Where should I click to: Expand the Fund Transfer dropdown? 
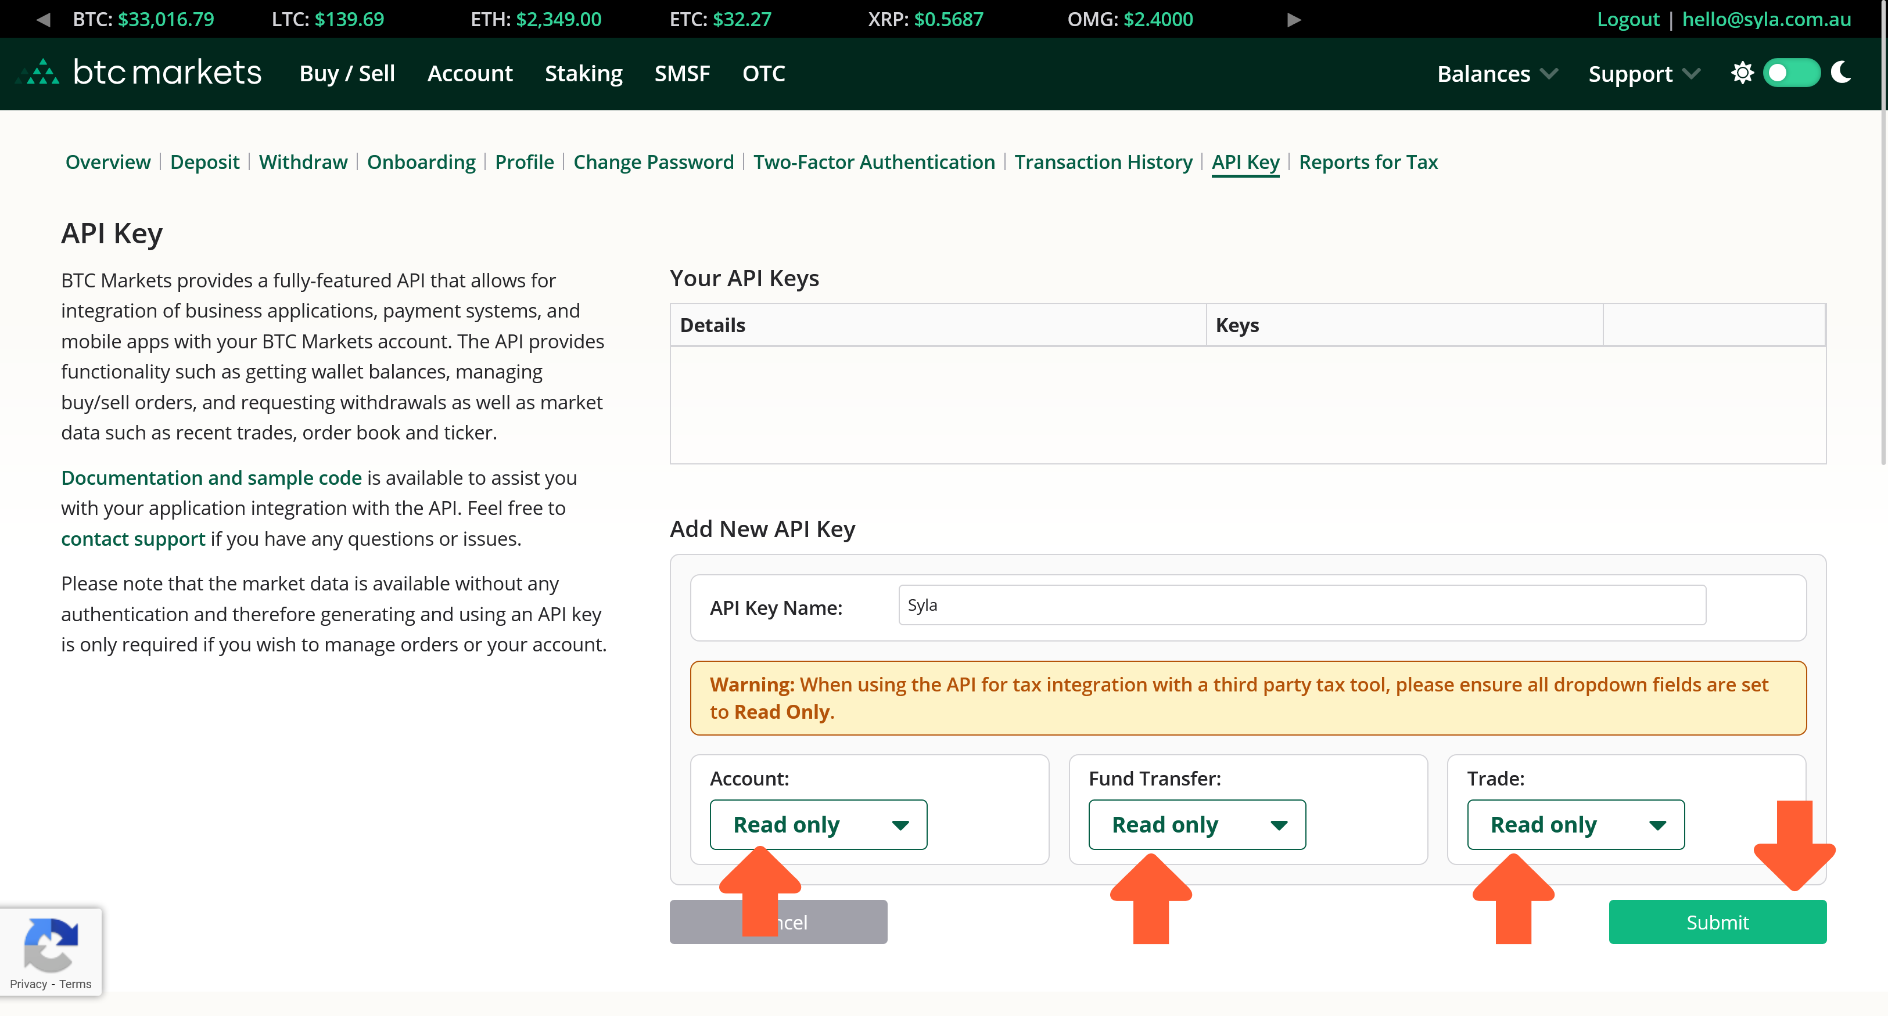point(1196,824)
